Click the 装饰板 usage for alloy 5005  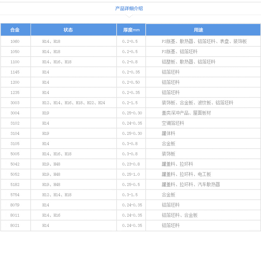click(167, 154)
